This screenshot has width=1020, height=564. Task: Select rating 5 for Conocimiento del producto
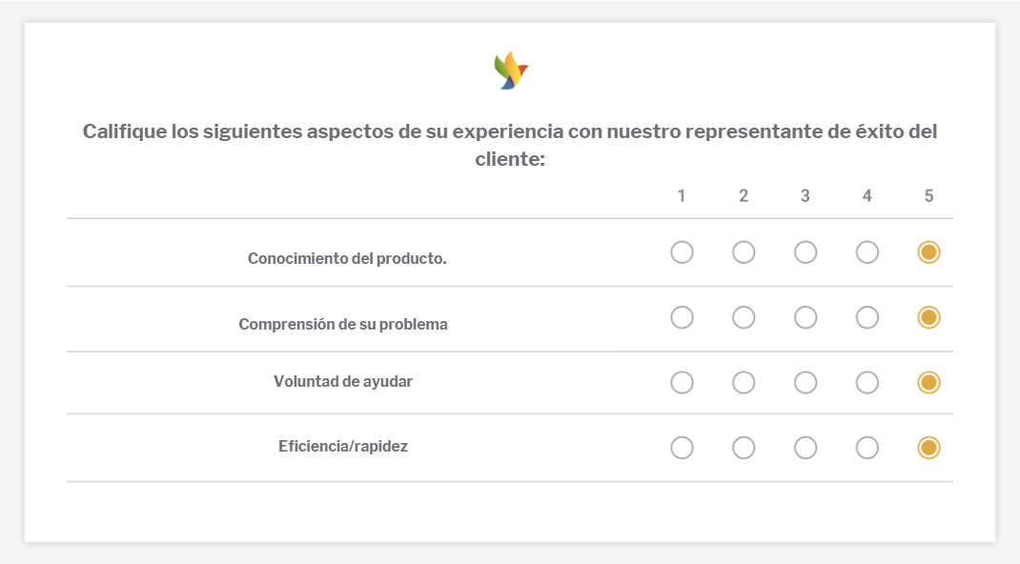point(928,252)
